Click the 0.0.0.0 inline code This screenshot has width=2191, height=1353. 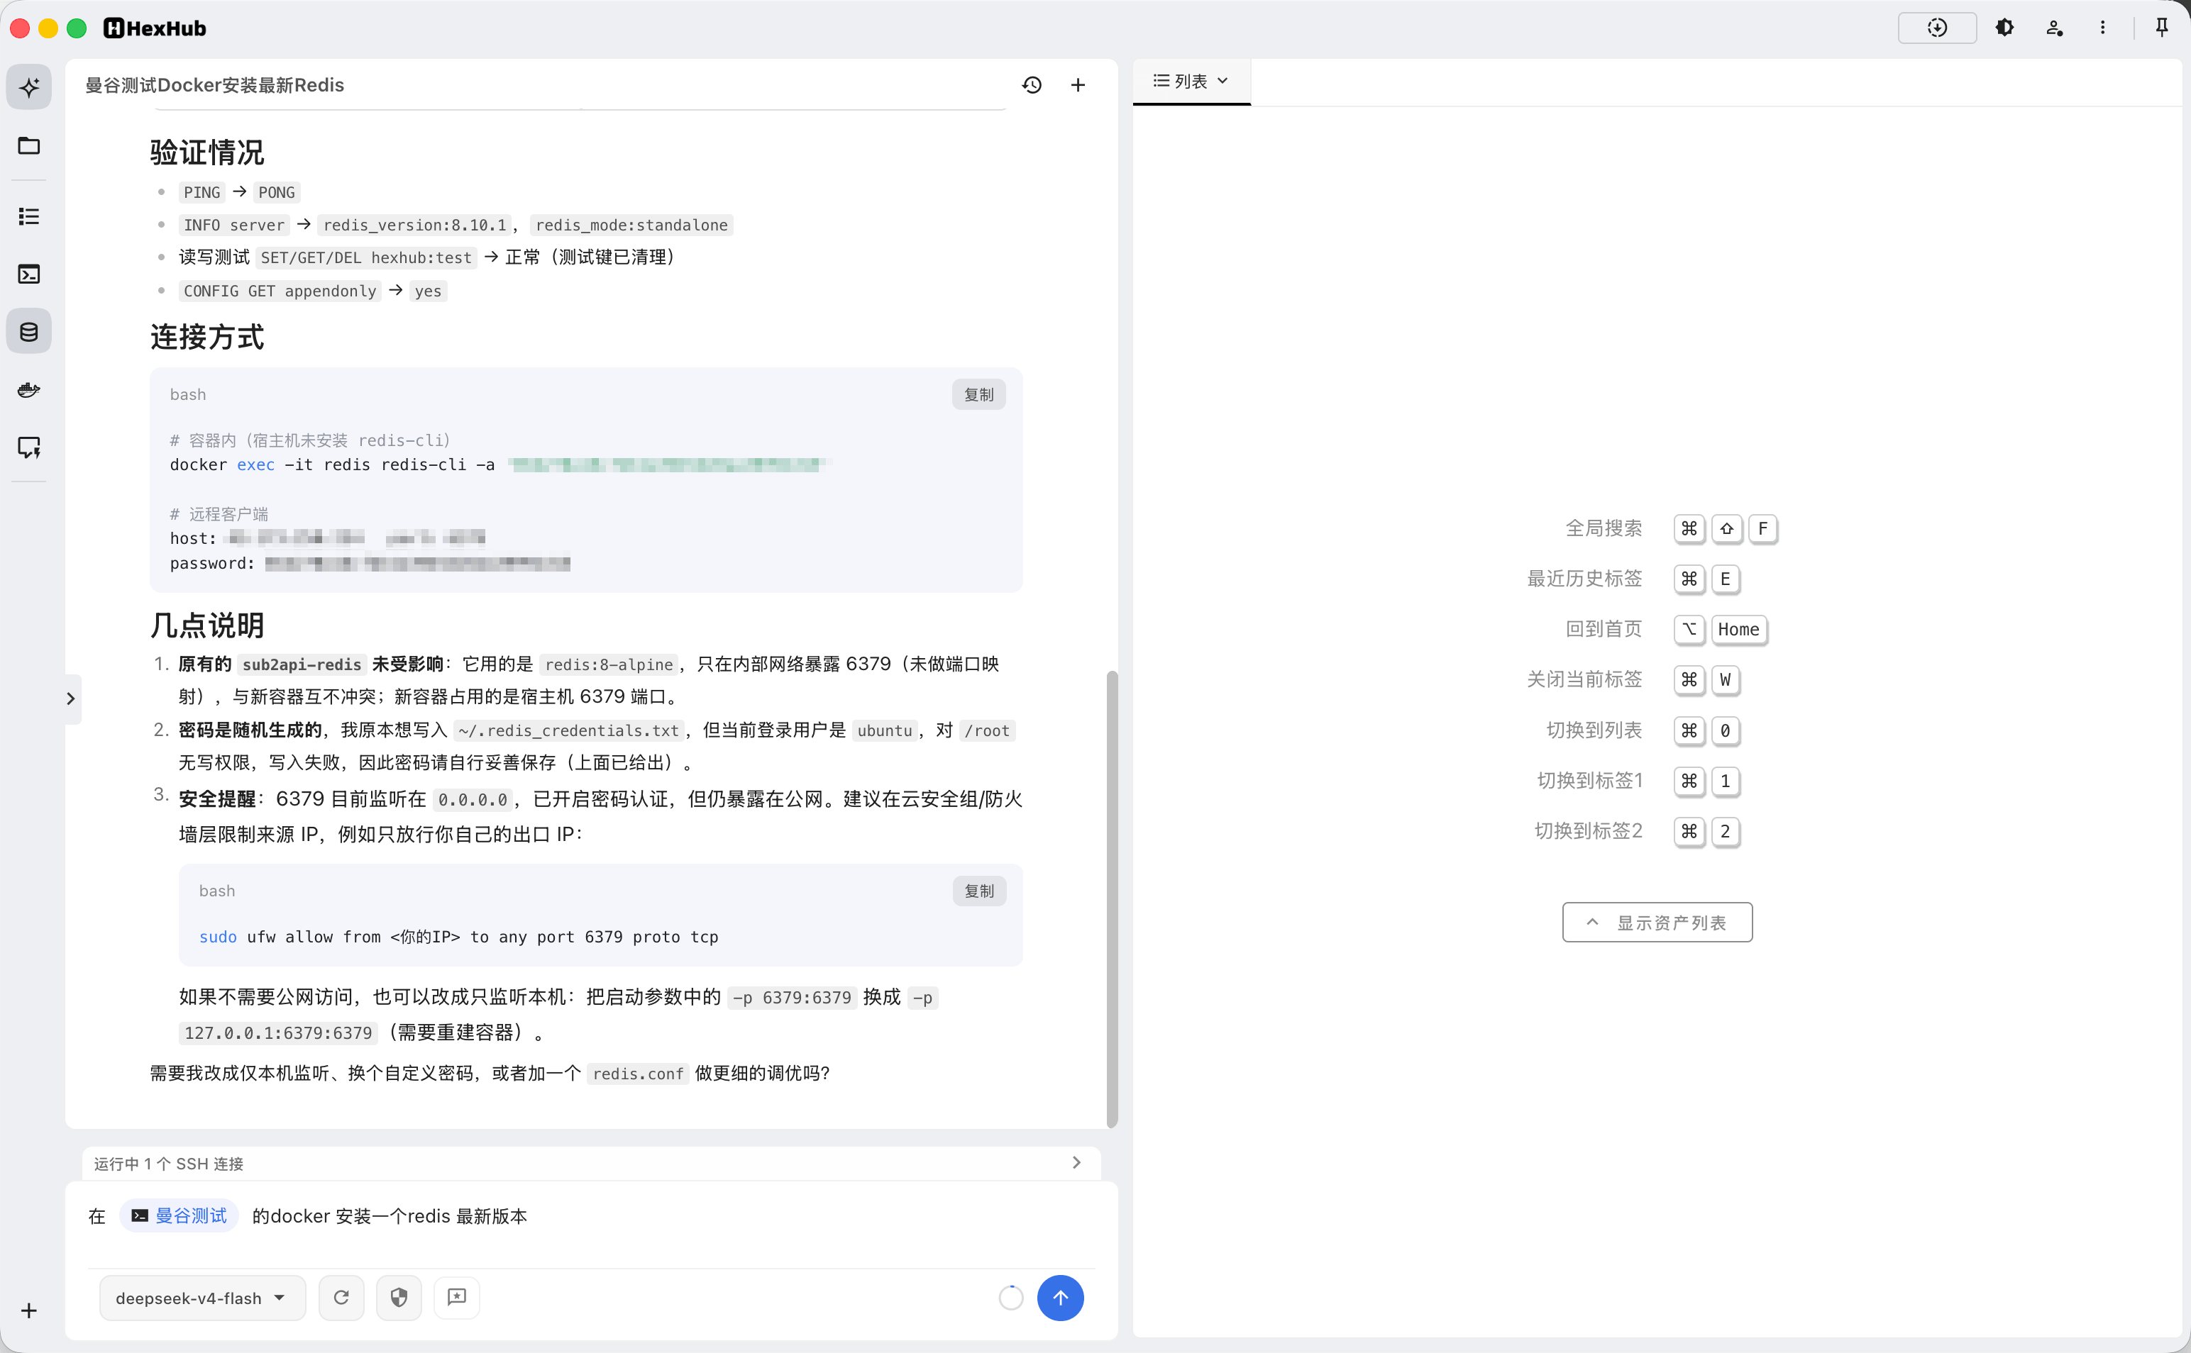(x=473, y=800)
